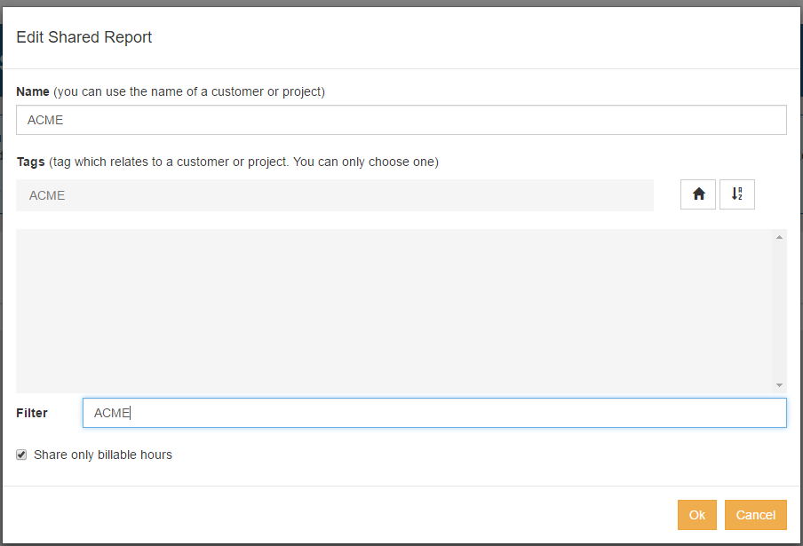Focus the Name input field

click(401, 120)
